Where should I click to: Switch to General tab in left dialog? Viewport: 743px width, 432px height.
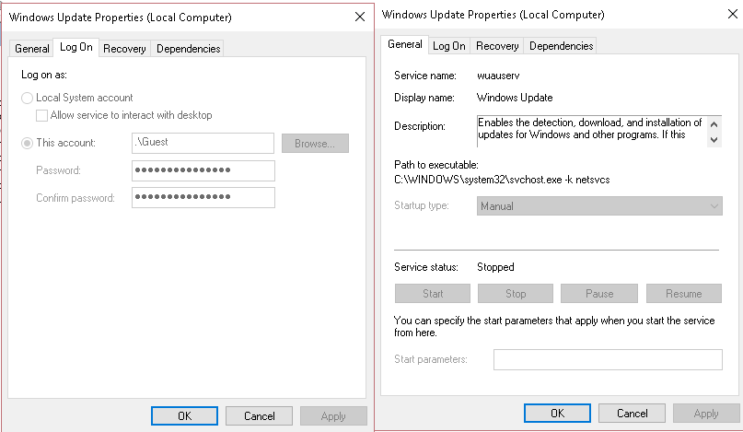point(31,49)
